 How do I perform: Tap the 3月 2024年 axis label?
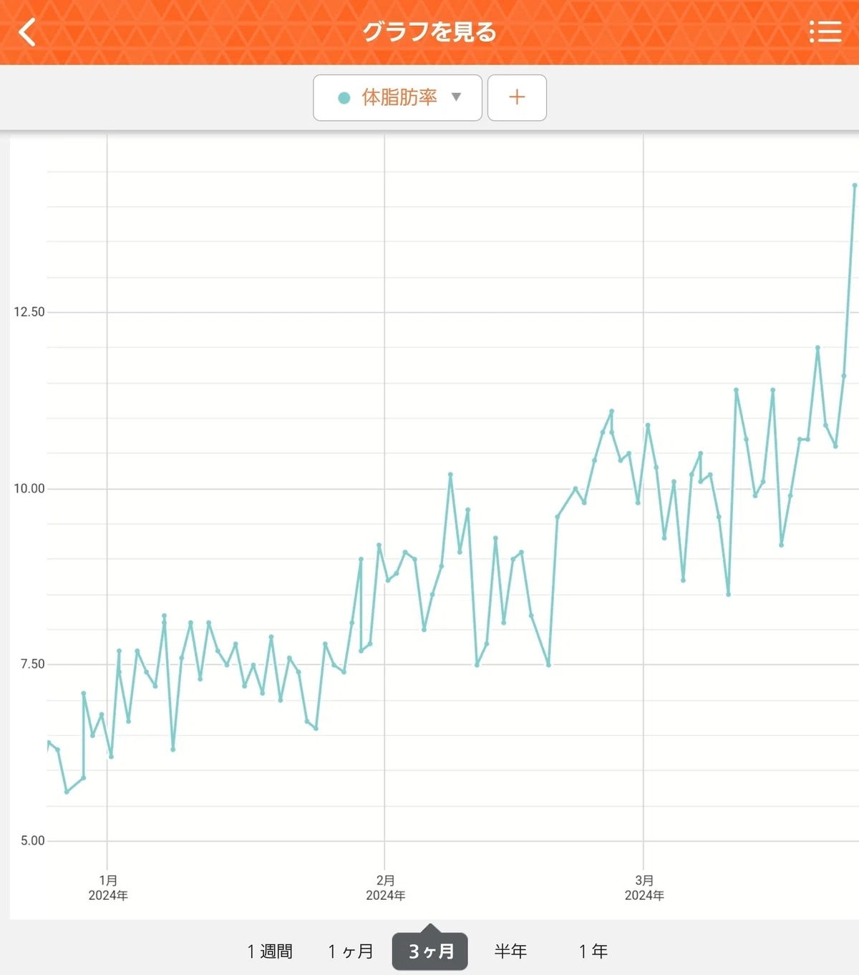coord(644,888)
